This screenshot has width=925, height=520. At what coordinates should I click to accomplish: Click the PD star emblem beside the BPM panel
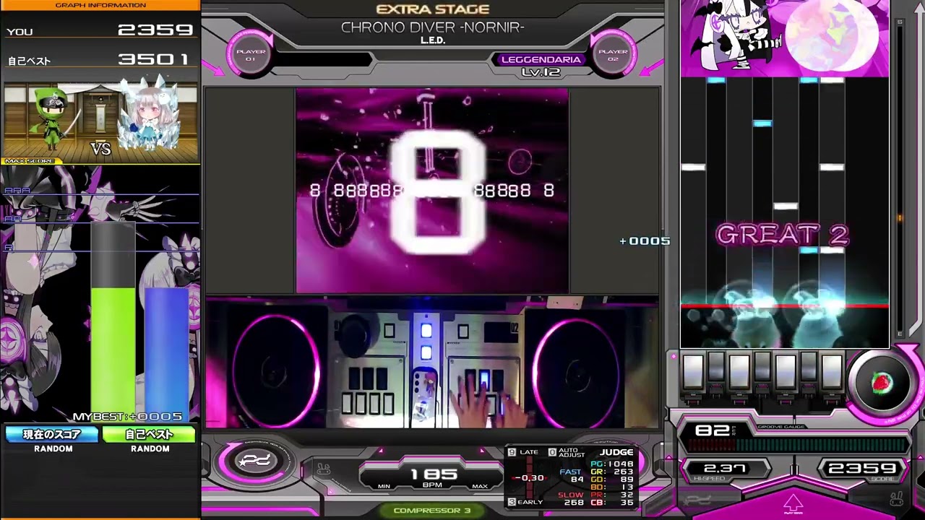tap(254, 461)
